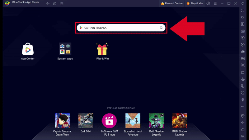249x140 pixels.
Task: Open the Dark Orbit game thumbnail
Action: pyautogui.click(x=86, y=121)
